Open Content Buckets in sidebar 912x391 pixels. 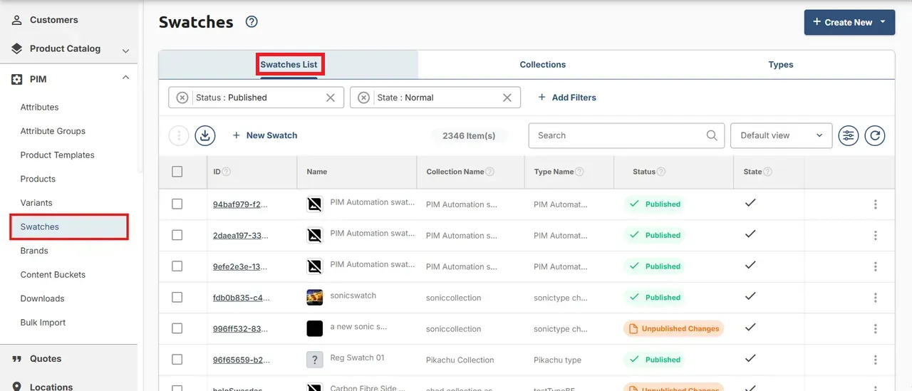tap(53, 275)
